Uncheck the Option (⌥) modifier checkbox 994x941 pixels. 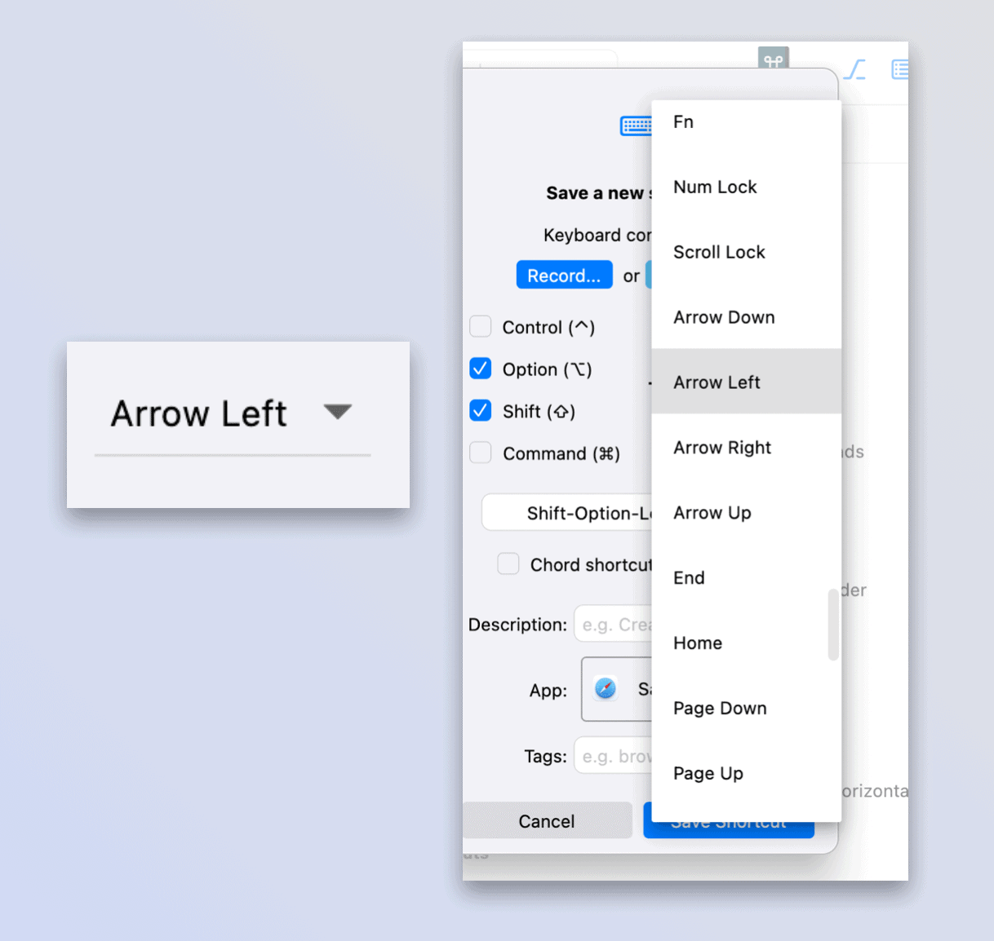coord(480,369)
